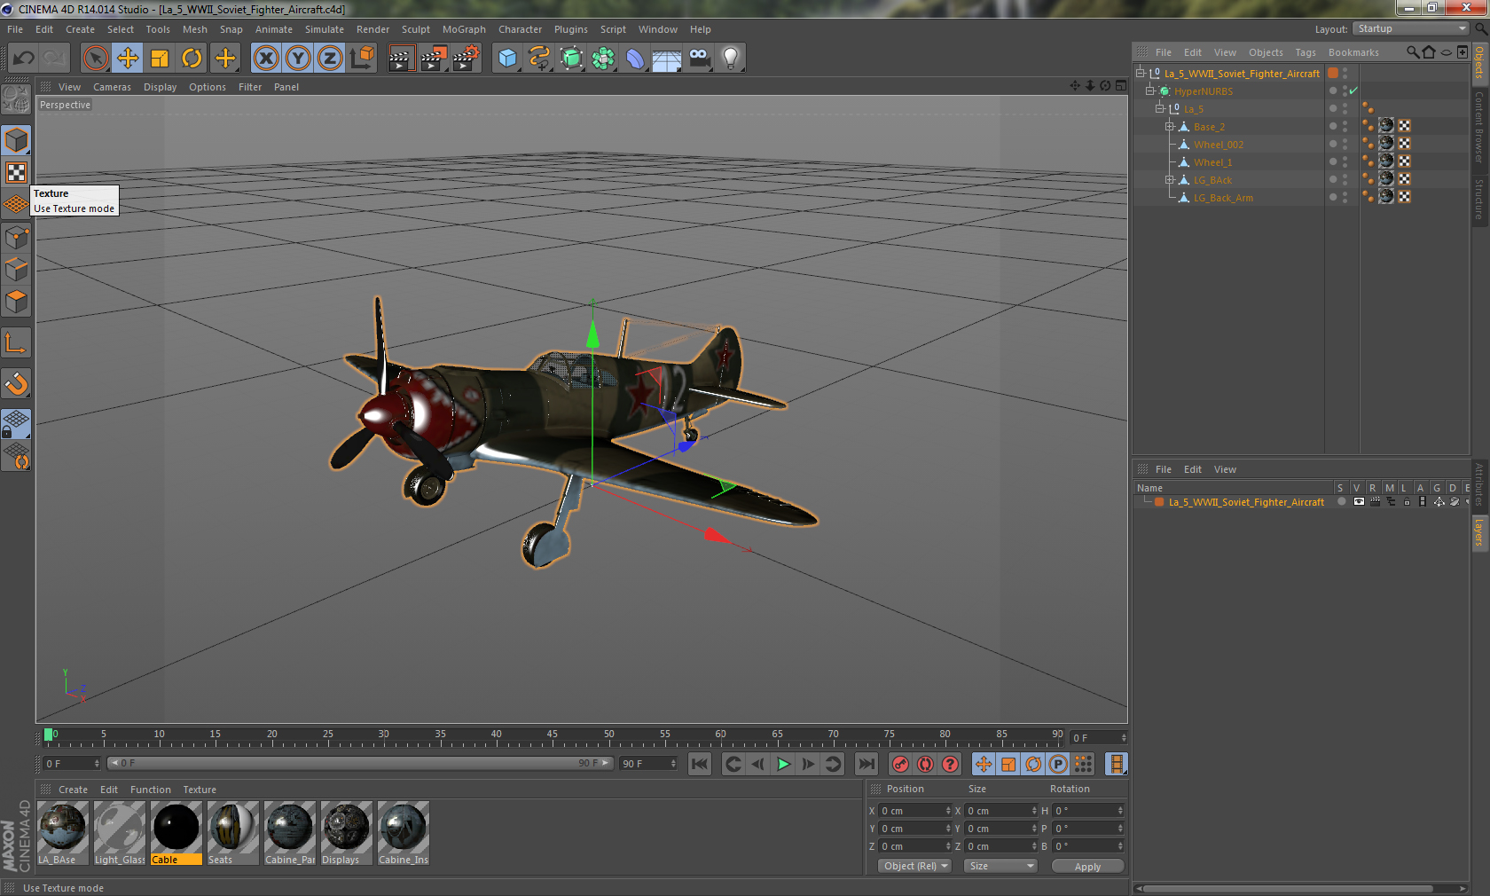Activate the Move tool in top toolbar
1490x896 pixels.
(x=128, y=59)
